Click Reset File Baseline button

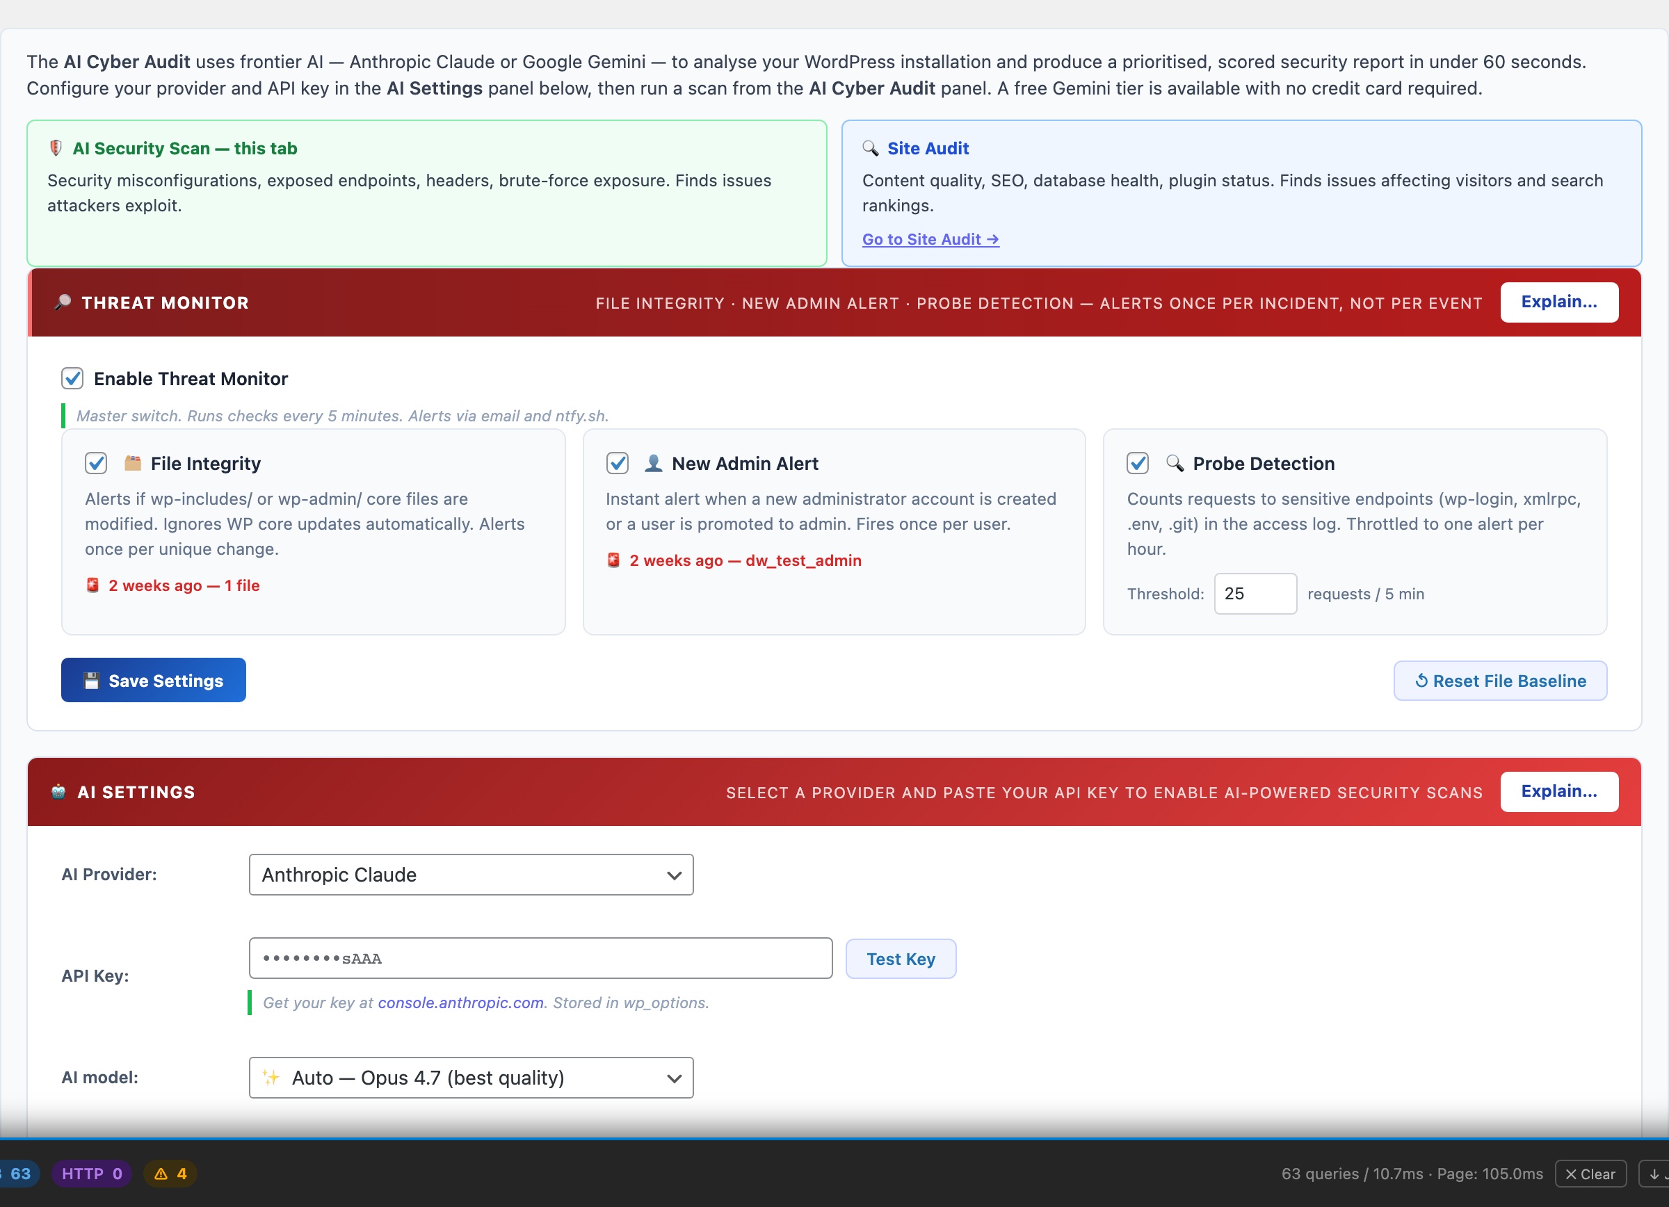(x=1500, y=681)
